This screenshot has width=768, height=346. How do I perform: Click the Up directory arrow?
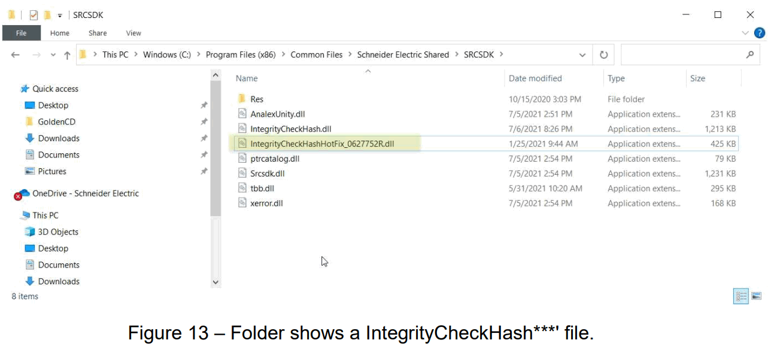67,55
